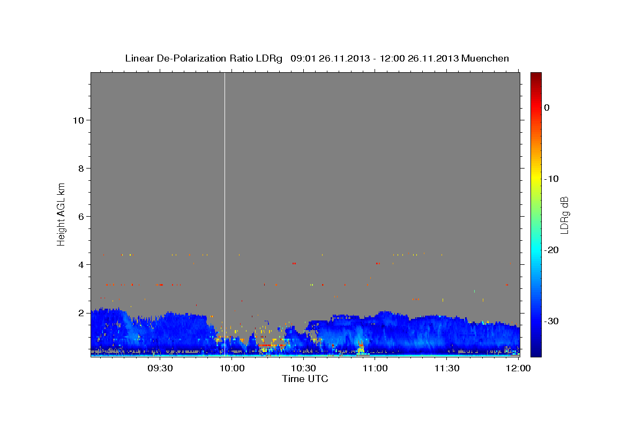Click the colorbar value label -30

[x=551, y=321]
